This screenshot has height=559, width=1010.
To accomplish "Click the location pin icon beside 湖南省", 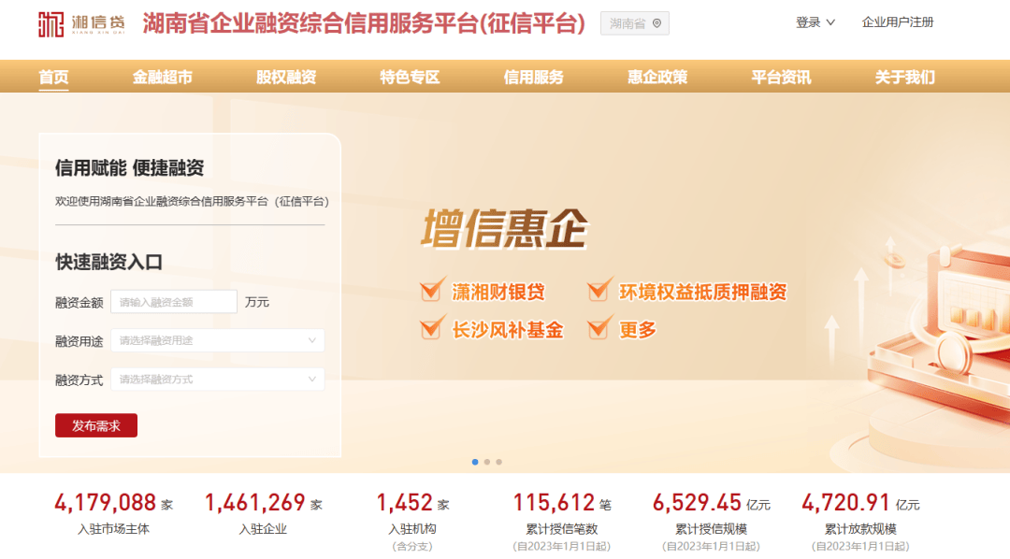I will [657, 23].
